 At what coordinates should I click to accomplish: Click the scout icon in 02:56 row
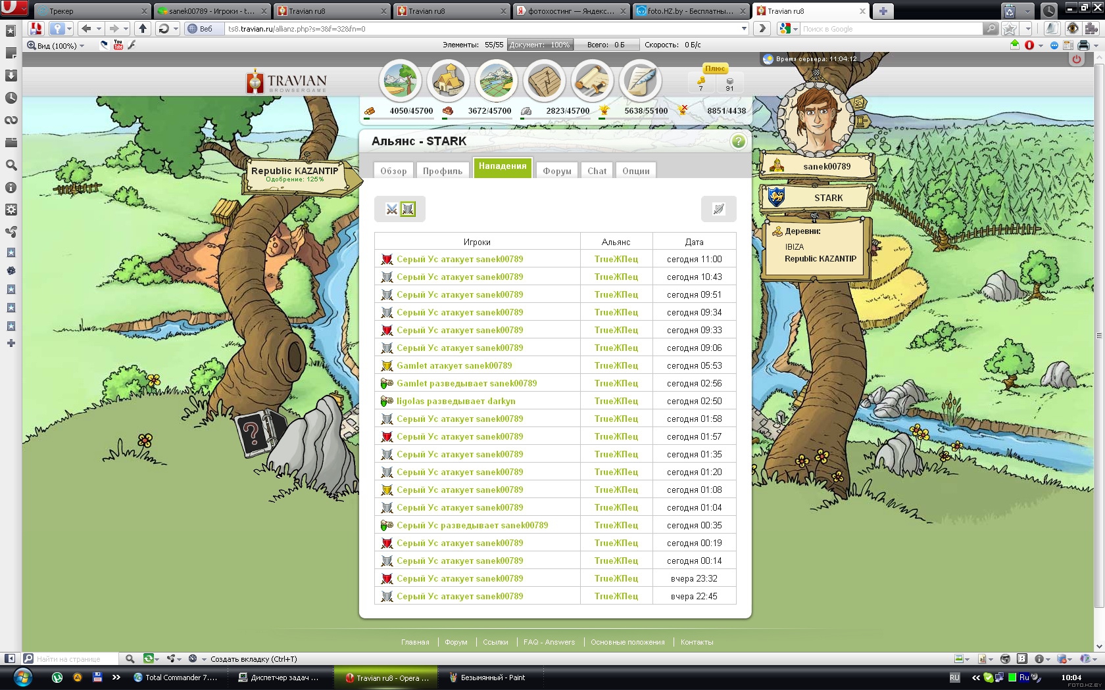(387, 383)
